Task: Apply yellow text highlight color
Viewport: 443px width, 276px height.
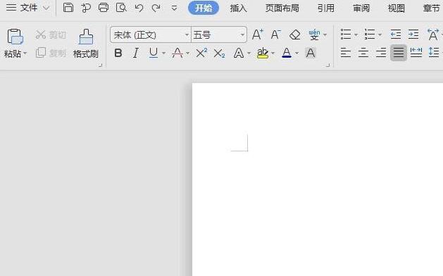Action: [x=263, y=53]
